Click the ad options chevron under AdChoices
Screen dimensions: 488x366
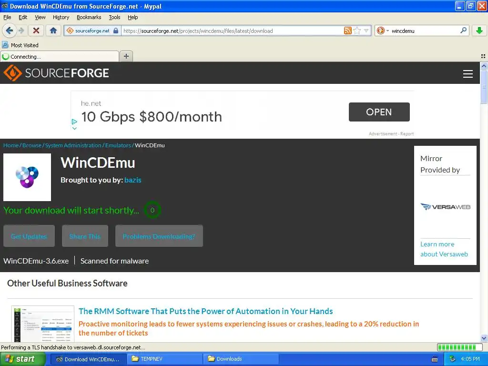point(74,128)
